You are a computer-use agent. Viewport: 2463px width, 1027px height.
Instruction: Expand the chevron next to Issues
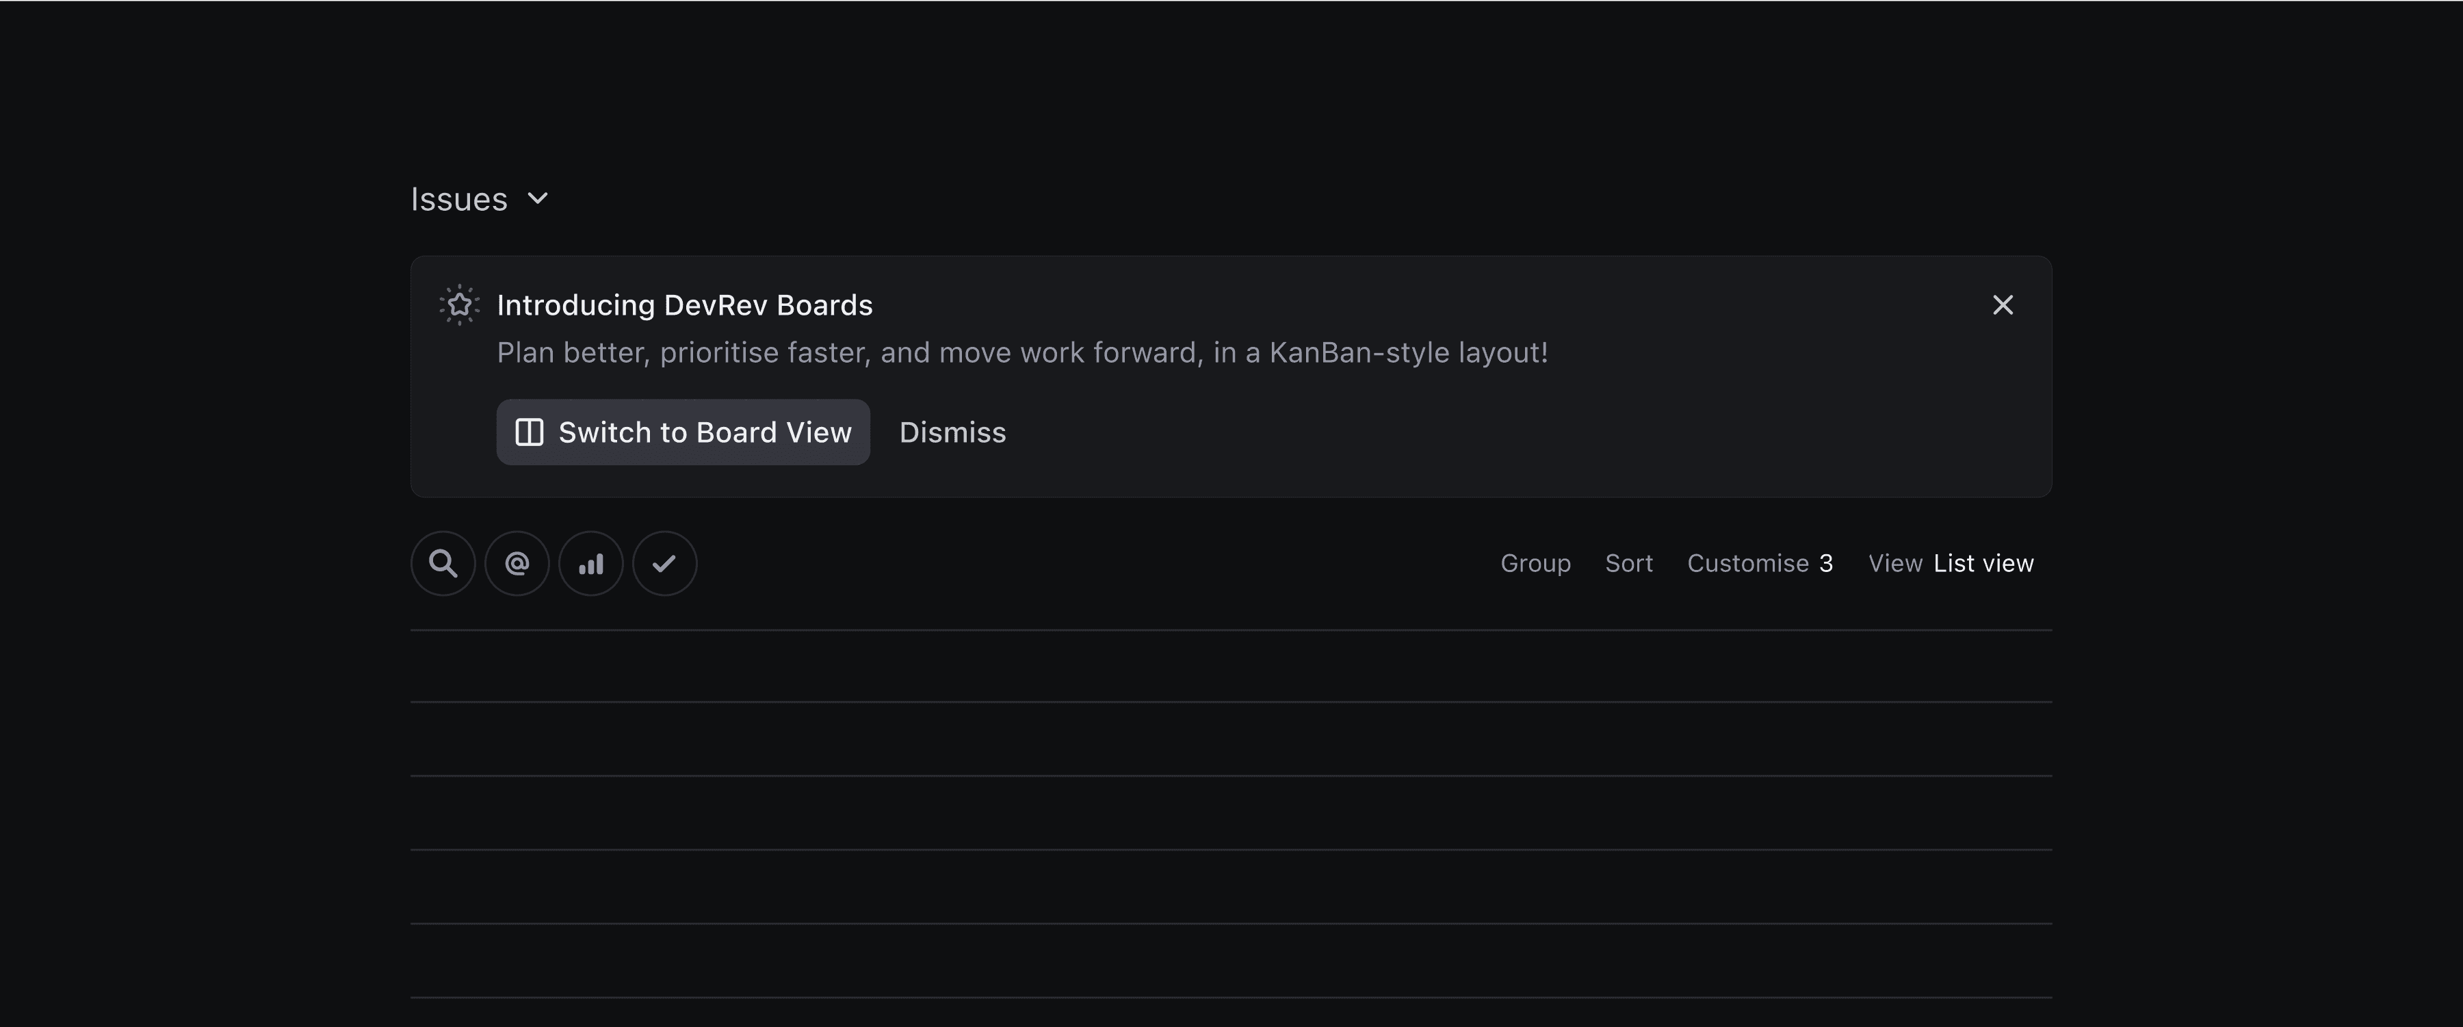[x=538, y=198]
